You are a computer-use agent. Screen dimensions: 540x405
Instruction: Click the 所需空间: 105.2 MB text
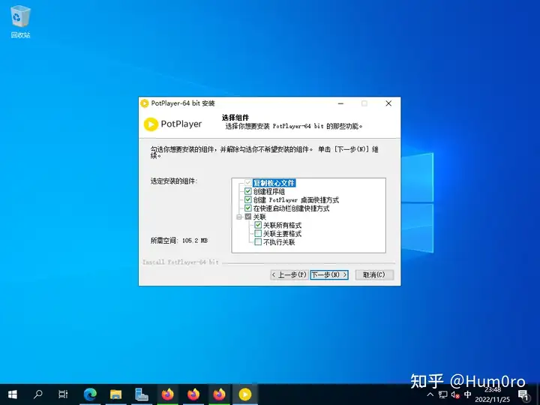[x=179, y=241]
